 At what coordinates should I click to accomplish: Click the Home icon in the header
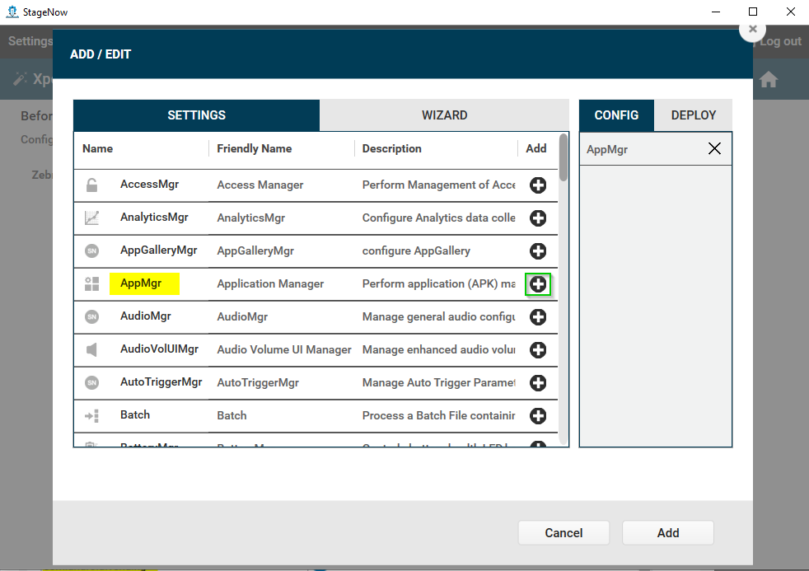click(769, 80)
